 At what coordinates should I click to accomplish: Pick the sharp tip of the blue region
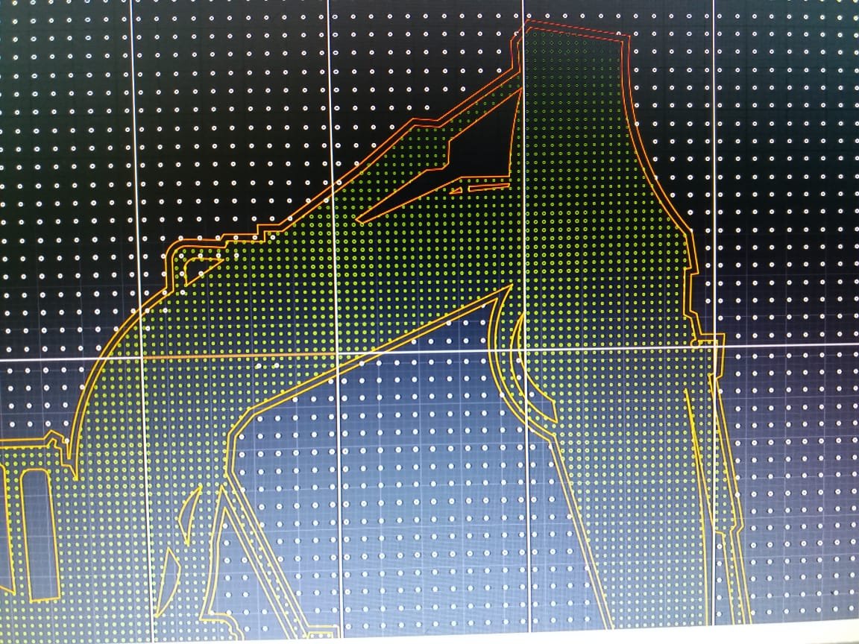tap(509, 288)
